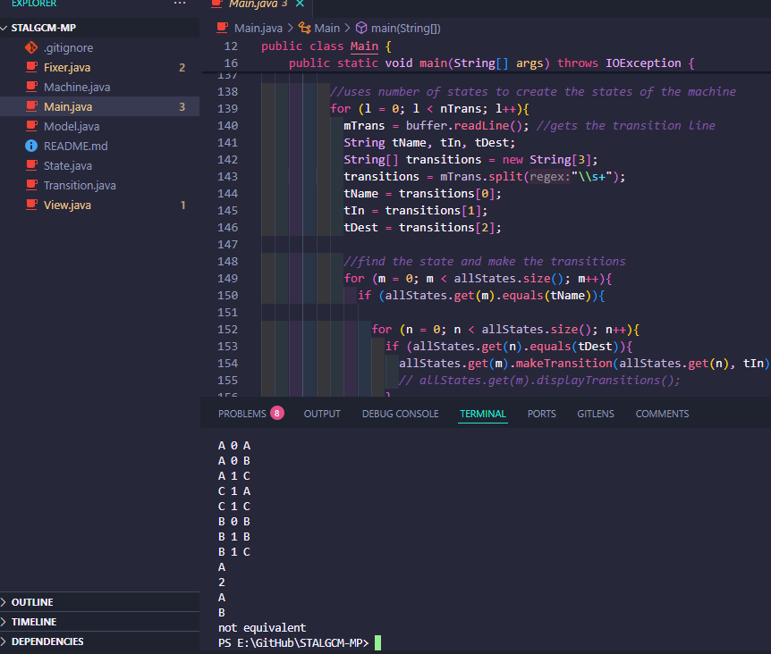Click the Java icon beside Machine.java

click(31, 87)
